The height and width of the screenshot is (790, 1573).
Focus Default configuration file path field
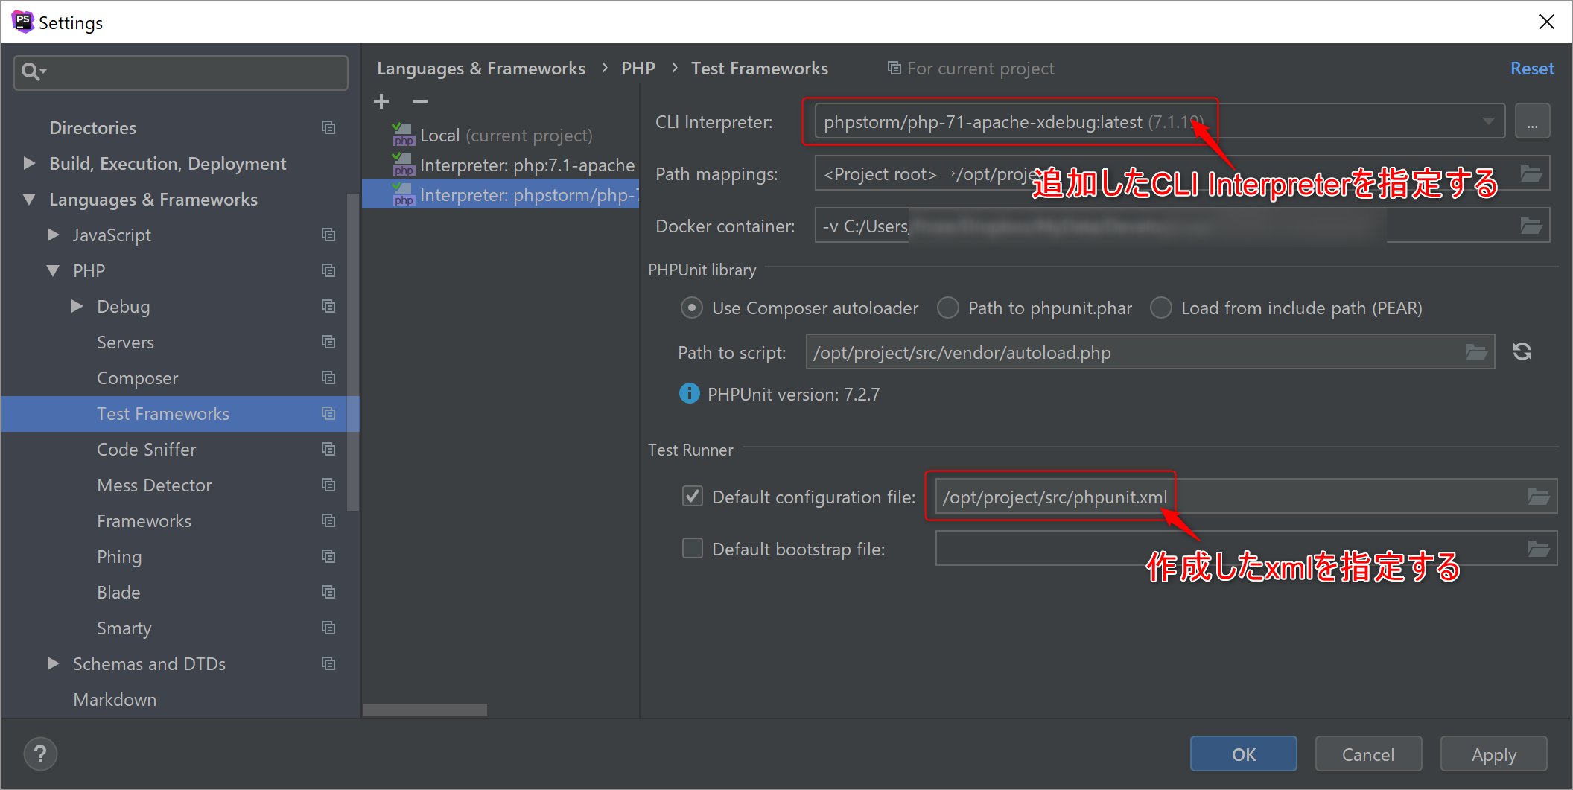pyautogui.click(x=1246, y=496)
